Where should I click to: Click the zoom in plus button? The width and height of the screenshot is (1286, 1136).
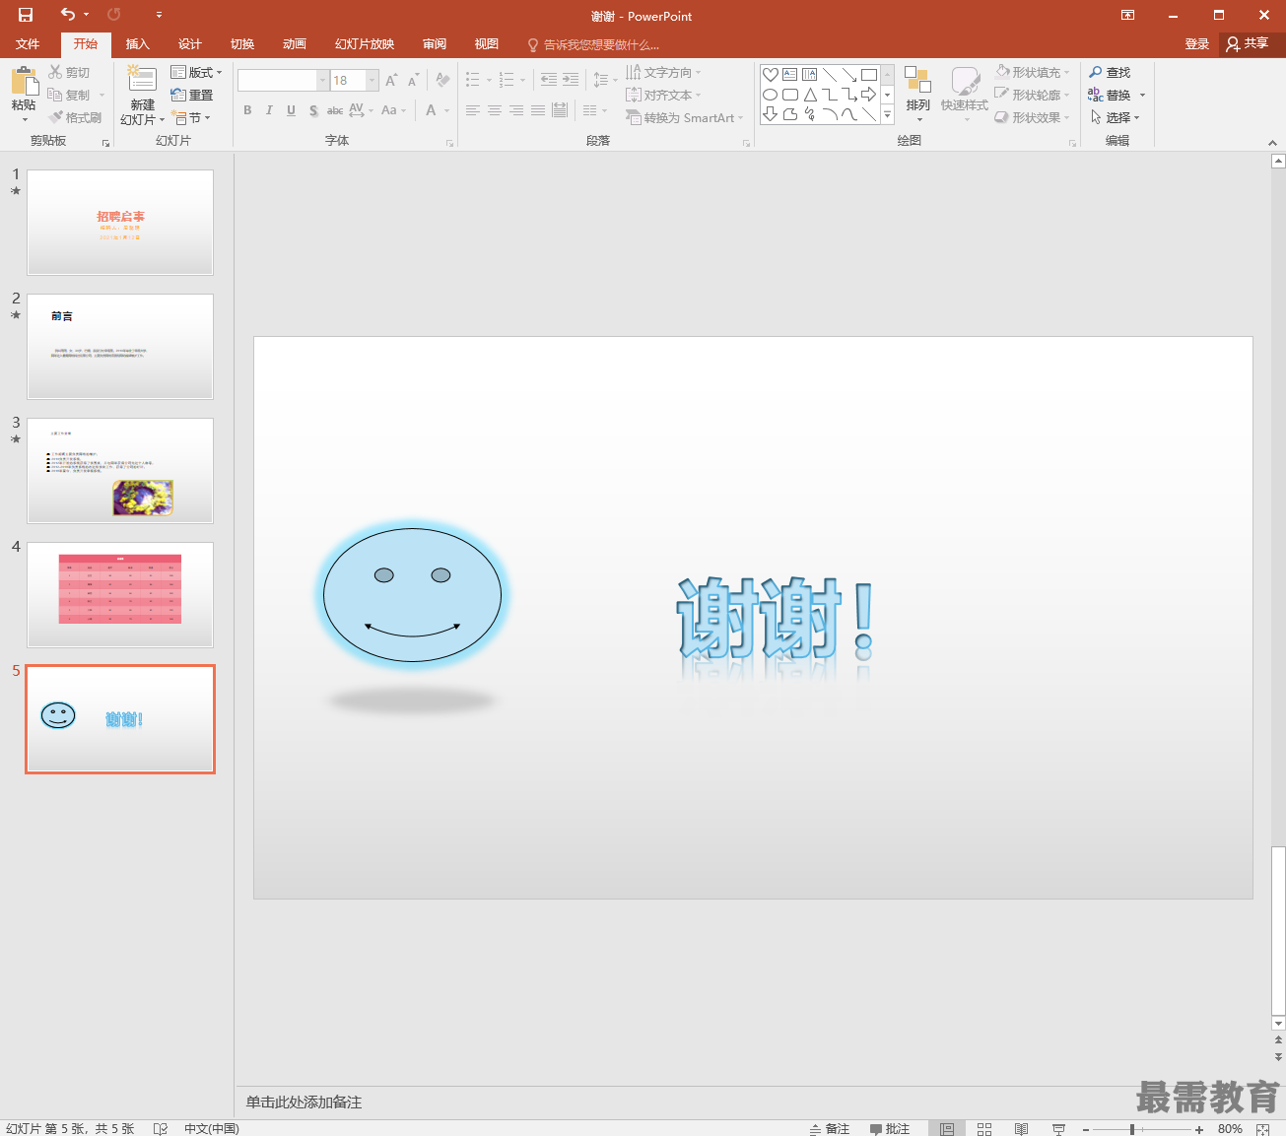[x=1199, y=1129]
